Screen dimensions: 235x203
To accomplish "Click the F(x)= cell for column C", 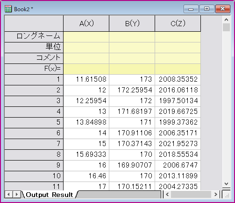I will 178,69.
